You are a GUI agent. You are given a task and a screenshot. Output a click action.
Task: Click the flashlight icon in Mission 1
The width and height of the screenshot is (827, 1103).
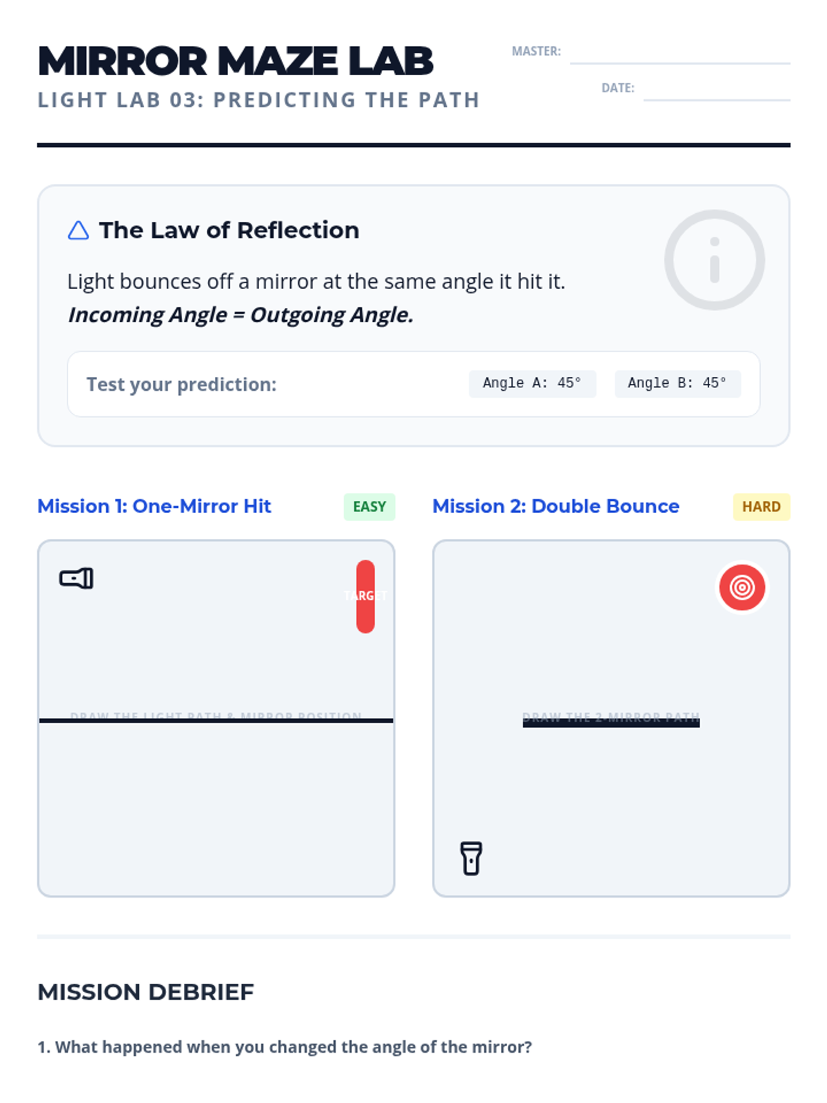pos(76,578)
